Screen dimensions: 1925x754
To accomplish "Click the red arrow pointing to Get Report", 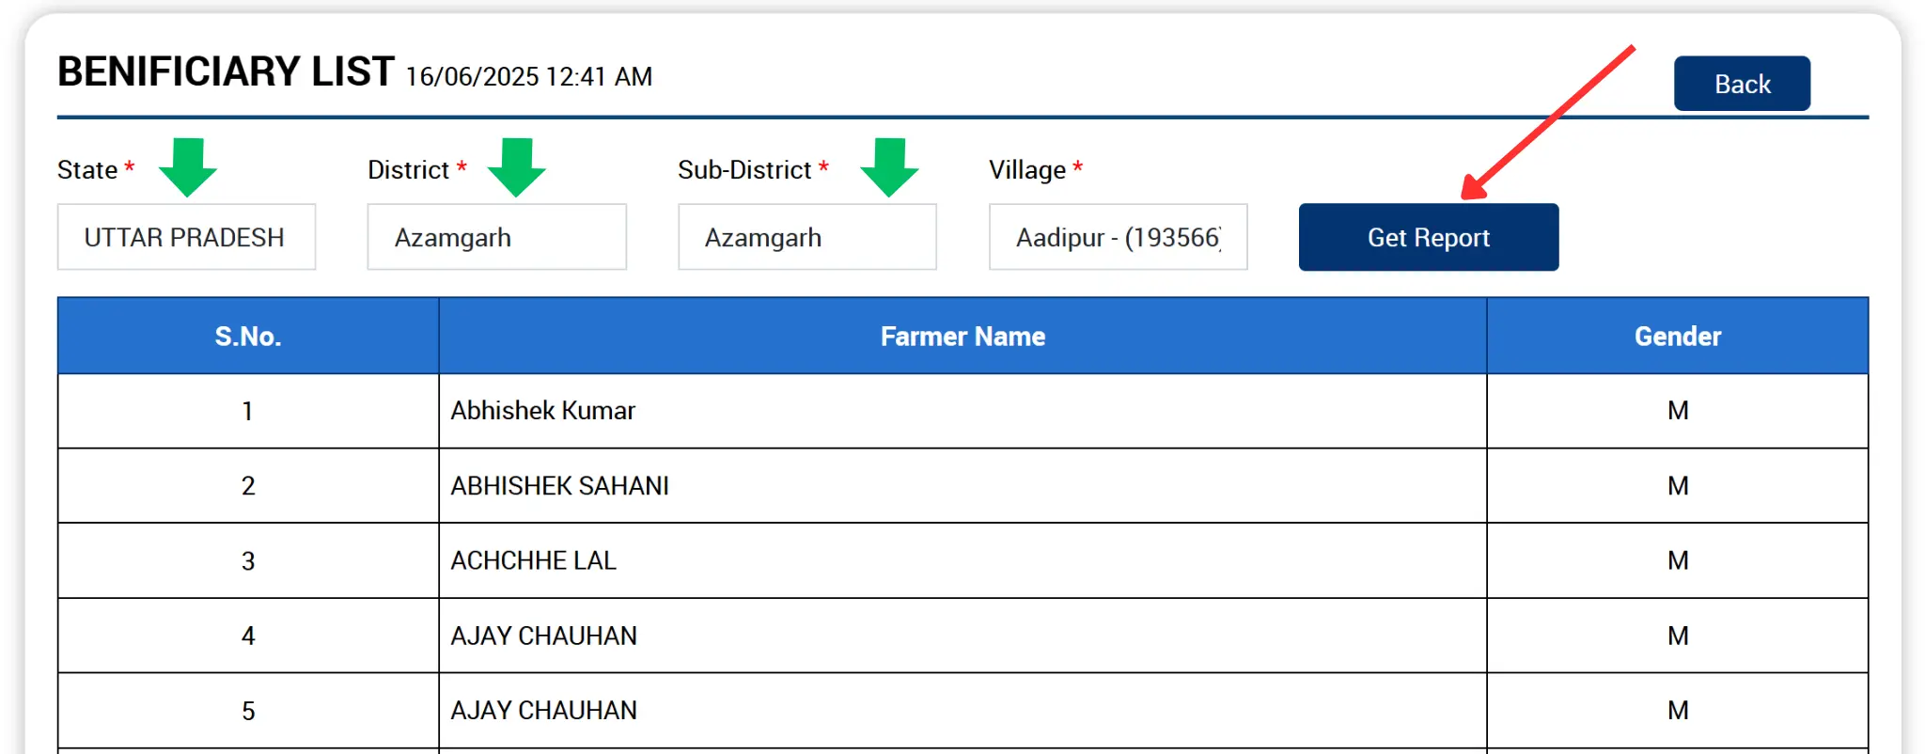I will [x=1551, y=122].
